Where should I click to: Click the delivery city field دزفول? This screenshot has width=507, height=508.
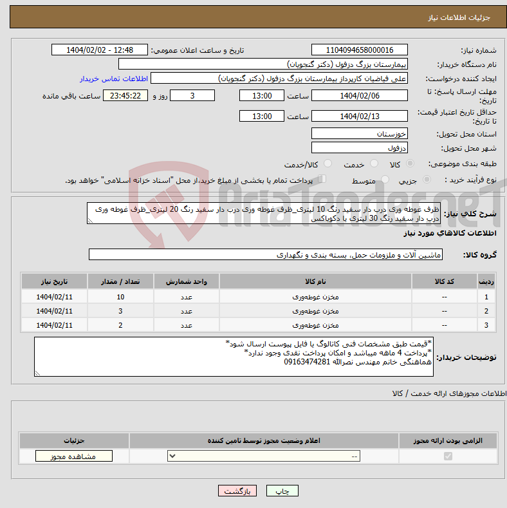click(360, 147)
